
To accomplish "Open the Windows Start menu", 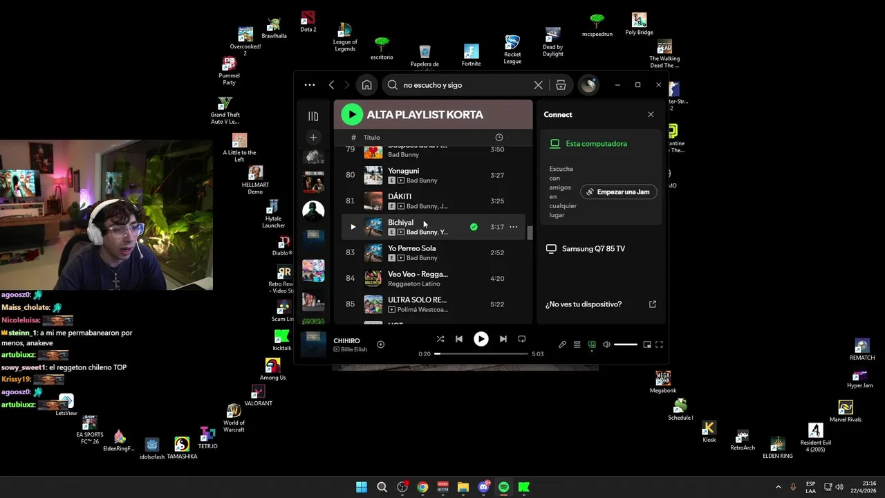I will tap(362, 487).
